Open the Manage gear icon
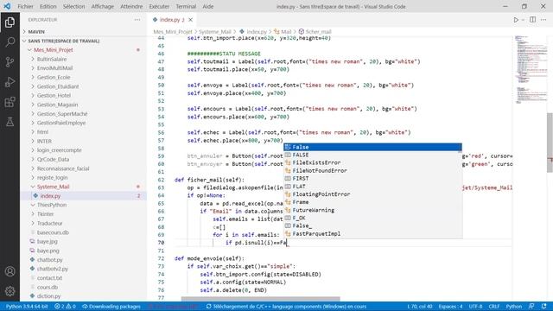 point(10,291)
